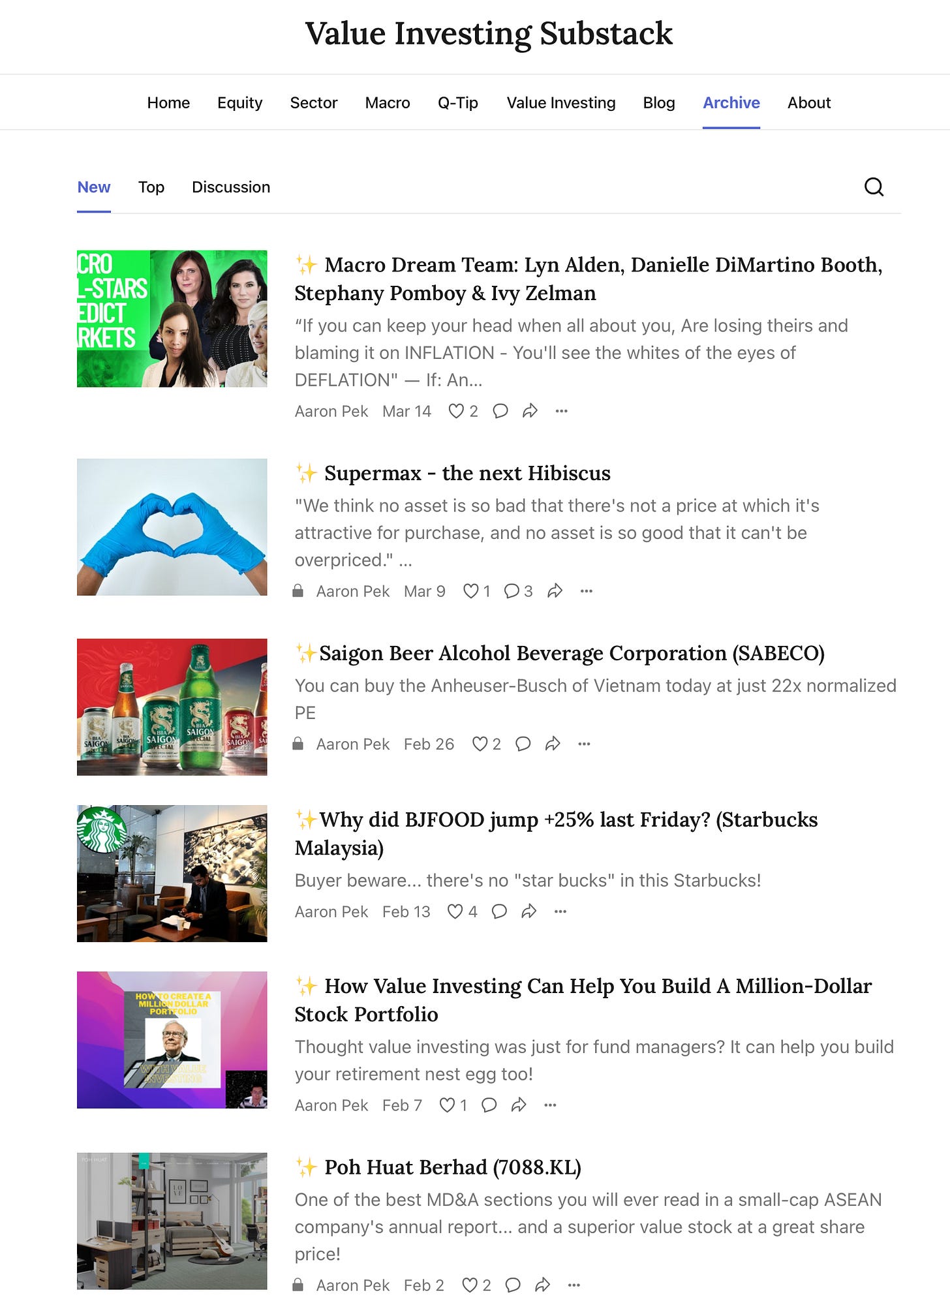The width and height of the screenshot is (950, 1301).
Task: Click the lock icon on the SABECO post
Action: tap(298, 744)
